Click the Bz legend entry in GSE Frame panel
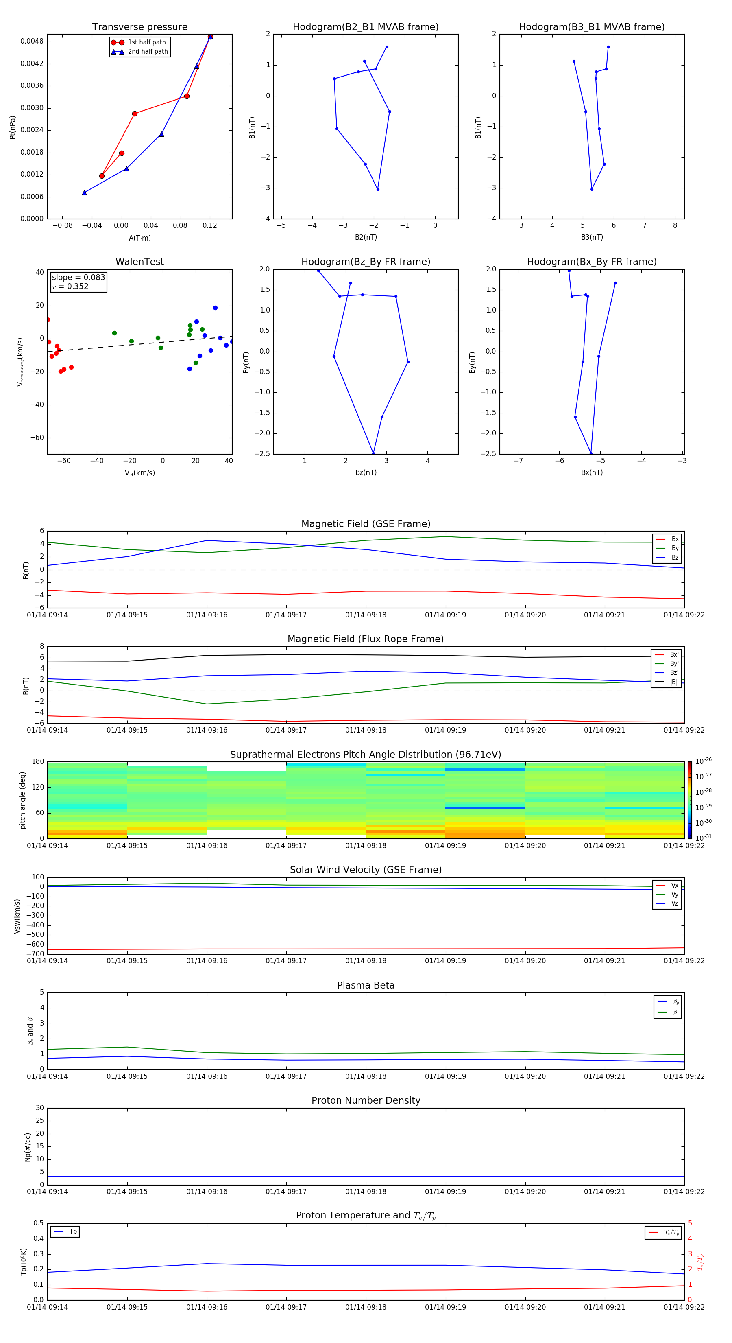The width and height of the screenshot is (732, 1343). pyautogui.click(x=667, y=557)
